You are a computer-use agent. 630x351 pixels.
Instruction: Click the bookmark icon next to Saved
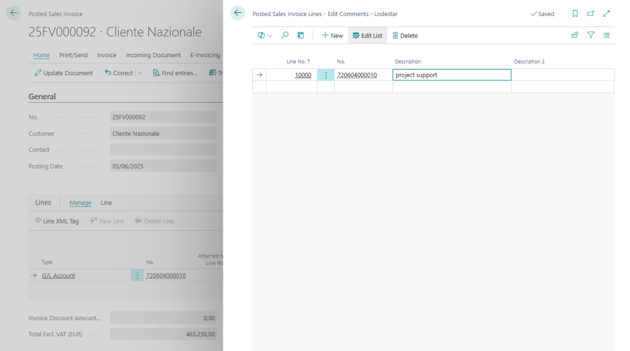575,14
